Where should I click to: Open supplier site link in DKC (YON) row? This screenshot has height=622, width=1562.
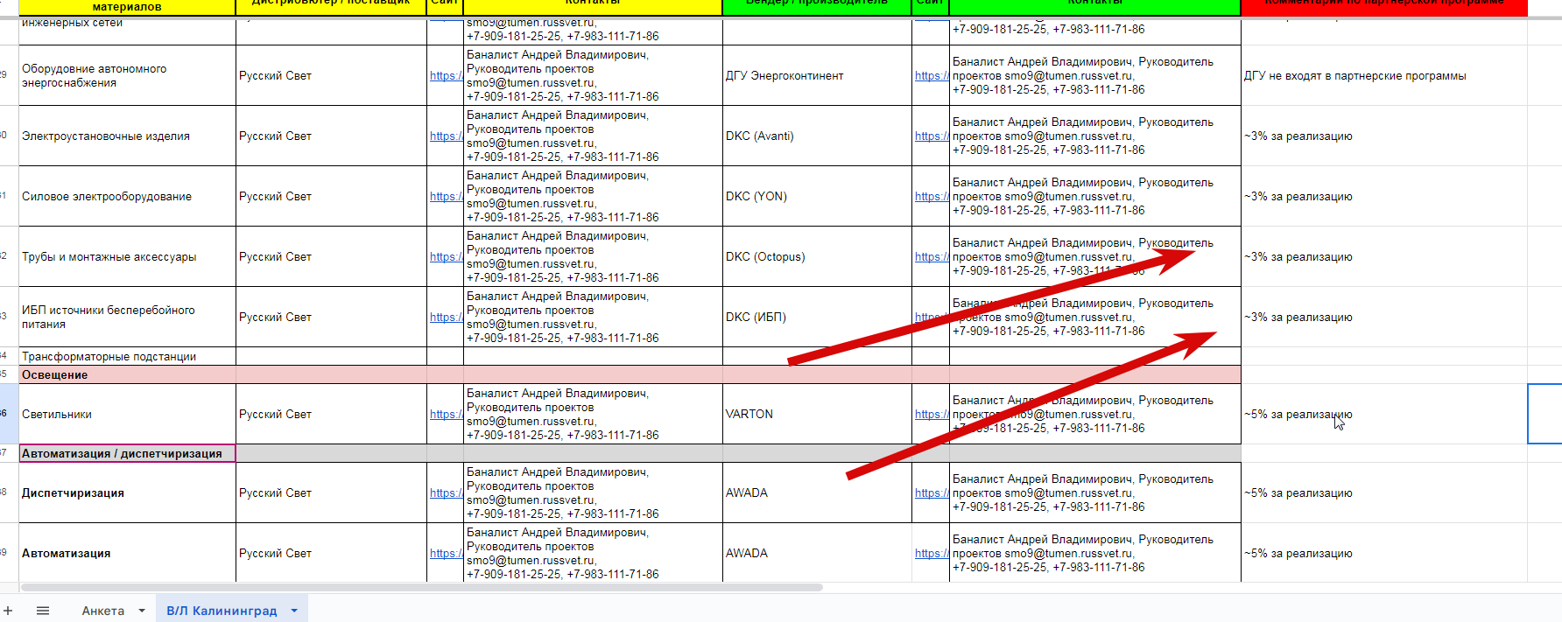pos(446,197)
